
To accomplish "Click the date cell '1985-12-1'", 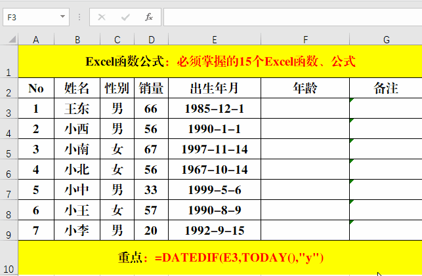I will click(215, 108).
